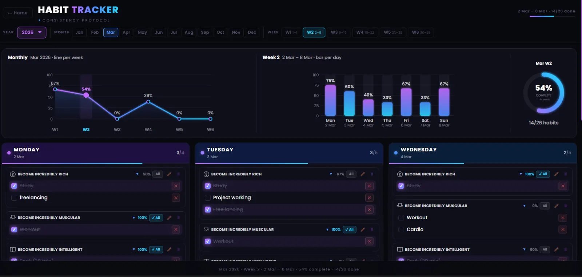The image size is (582, 277).
Task: Delete Monday's Become Incredibly Rich group via trash icon
Action: (178, 174)
